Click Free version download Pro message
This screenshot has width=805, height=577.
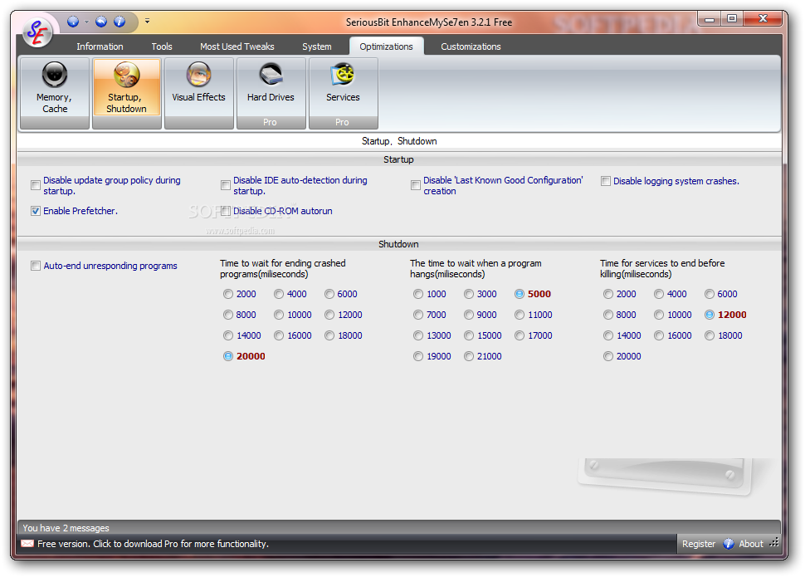click(153, 544)
